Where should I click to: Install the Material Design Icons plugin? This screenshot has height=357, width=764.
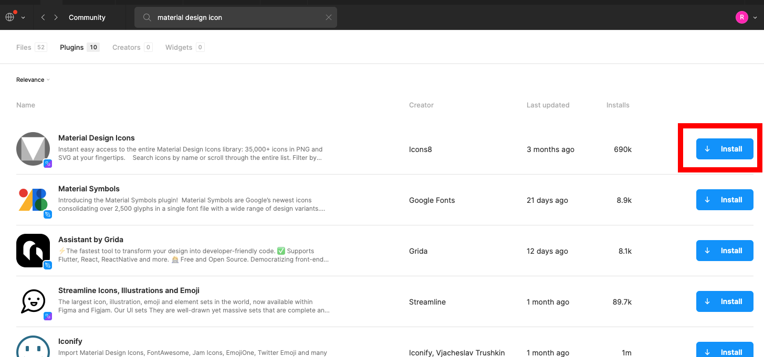click(x=725, y=149)
